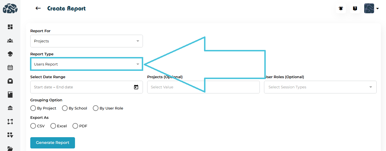Open the profile avatar menu
386x151 pixels.
[371, 8]
